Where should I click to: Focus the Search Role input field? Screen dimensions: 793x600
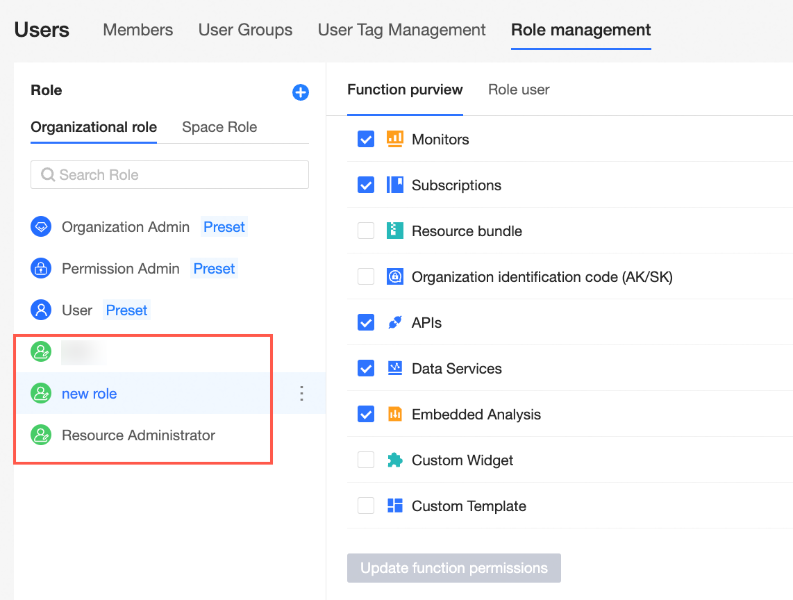click(174, 175)
